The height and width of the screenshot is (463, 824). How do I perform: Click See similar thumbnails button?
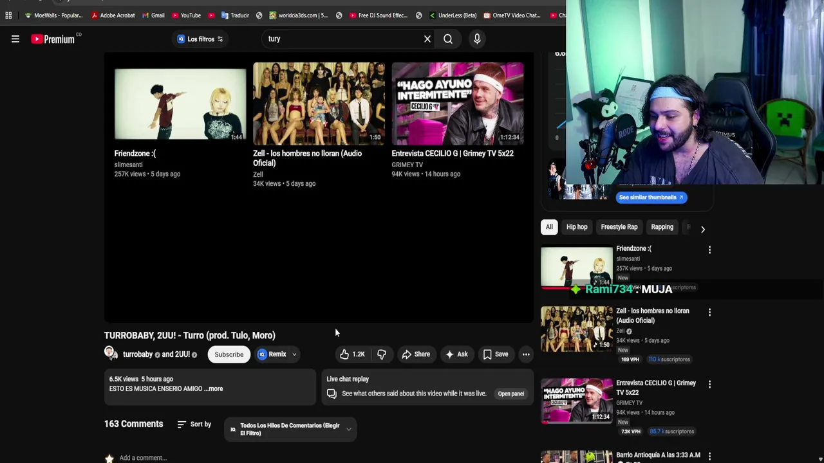click(x=651, y=197)
